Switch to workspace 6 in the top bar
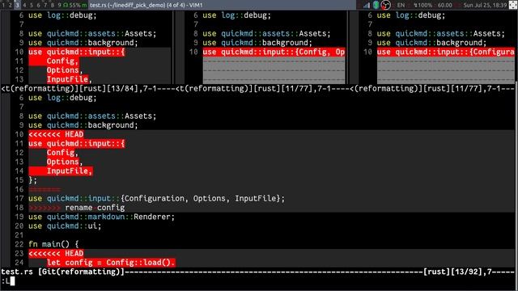518x291 pixels. coord(38,5)
